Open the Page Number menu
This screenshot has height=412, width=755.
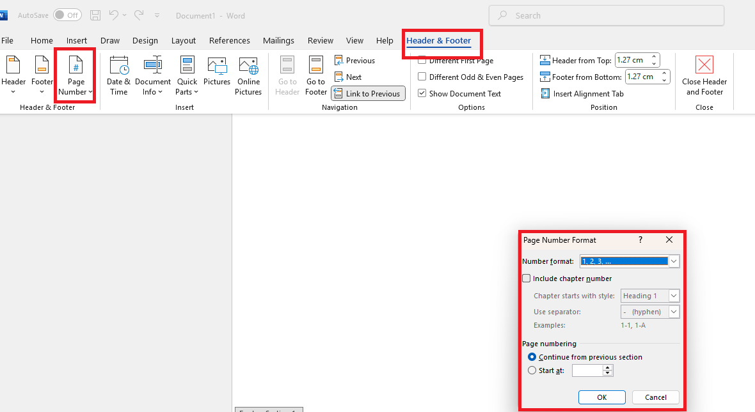coord(75,75)
